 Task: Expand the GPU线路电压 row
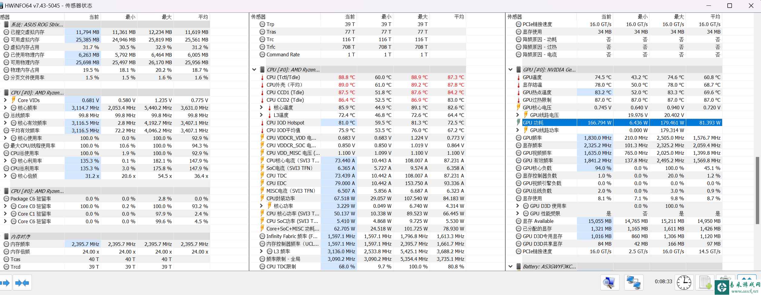518,115
